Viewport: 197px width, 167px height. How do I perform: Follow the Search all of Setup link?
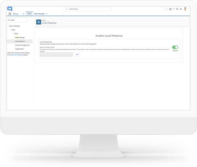pos(16,55)
